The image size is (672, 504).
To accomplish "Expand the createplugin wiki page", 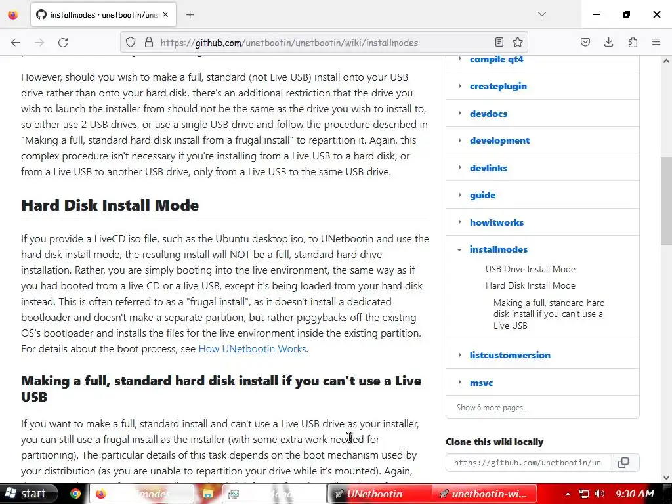I will click(x=459, y=86).
